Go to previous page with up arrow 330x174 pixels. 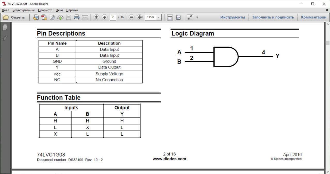96,17
